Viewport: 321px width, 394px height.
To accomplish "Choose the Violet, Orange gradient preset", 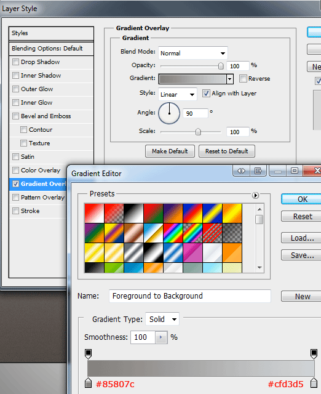I will point(173,214).
